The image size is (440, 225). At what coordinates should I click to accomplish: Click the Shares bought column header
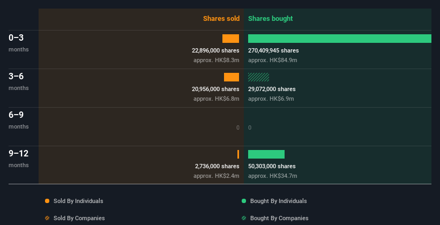coord(270,19)
